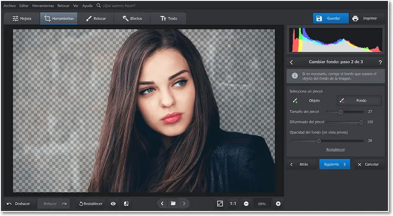
Task: Open the Ayuda menu
Action: pyautogui.click(x=87, y=5)
